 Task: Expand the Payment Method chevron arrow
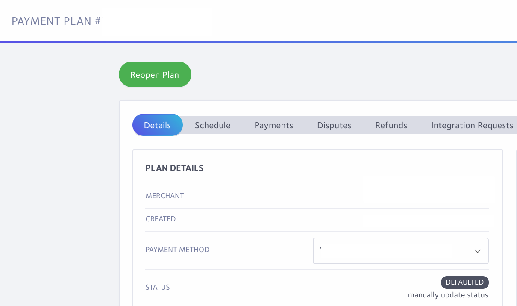point(478,251)
